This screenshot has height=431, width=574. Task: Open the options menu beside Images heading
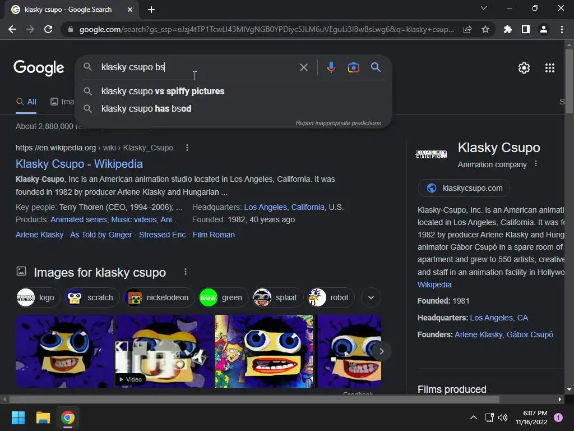point(186,272)
